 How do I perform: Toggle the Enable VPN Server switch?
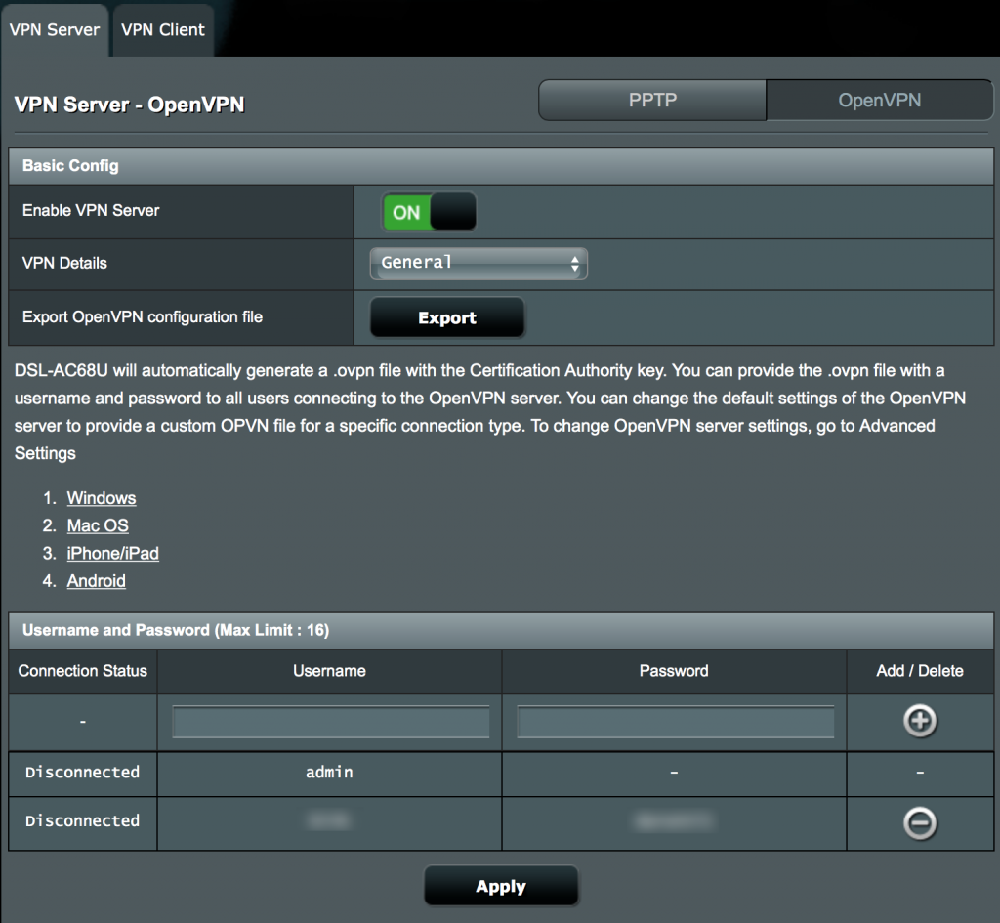429,212
